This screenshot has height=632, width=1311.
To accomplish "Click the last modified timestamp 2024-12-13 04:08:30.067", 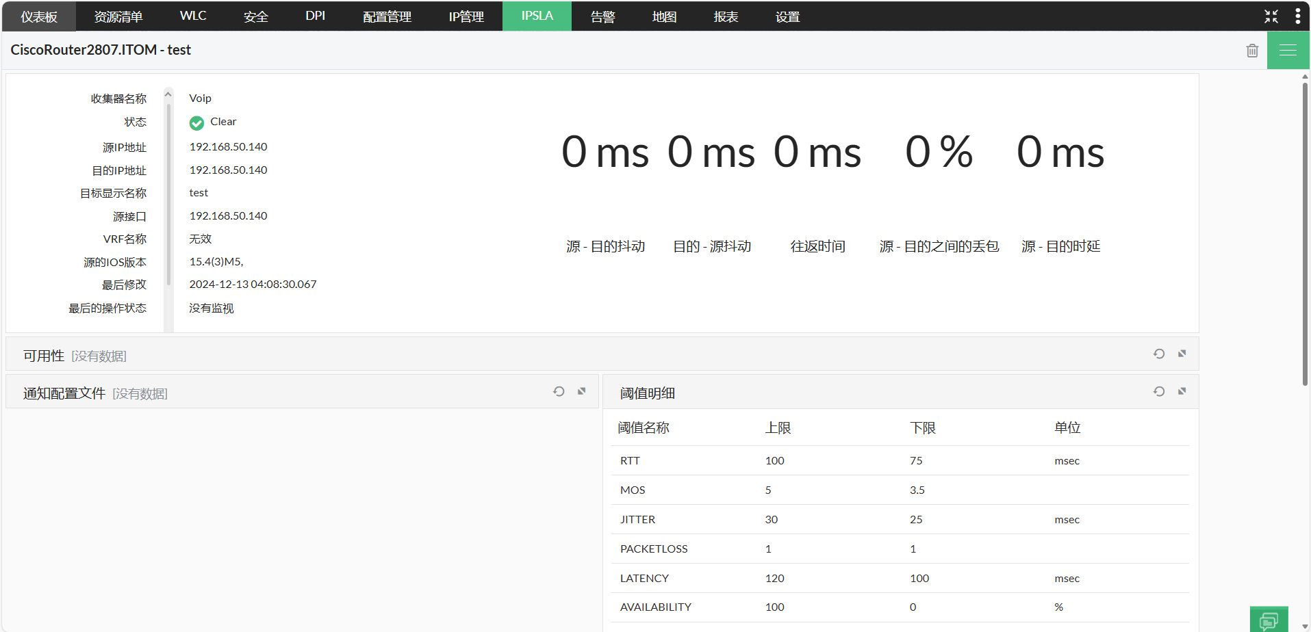I will (x=253, y=285).
